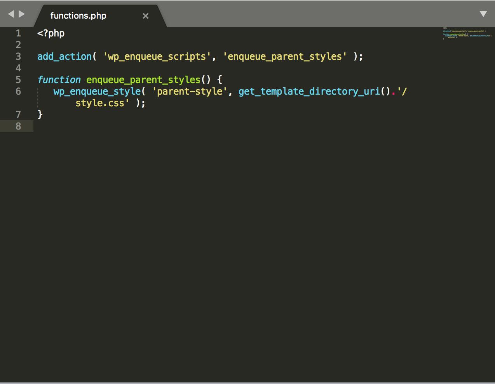Click the function keyword
Viewport: 495px width, 384px height.
coord(59,80)
